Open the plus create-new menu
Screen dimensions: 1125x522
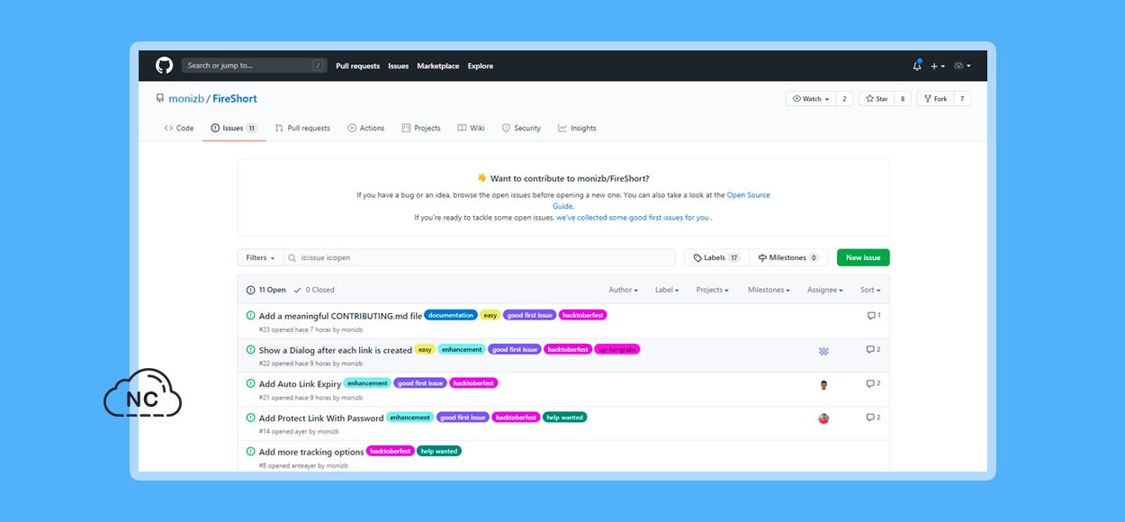(938, 66)
